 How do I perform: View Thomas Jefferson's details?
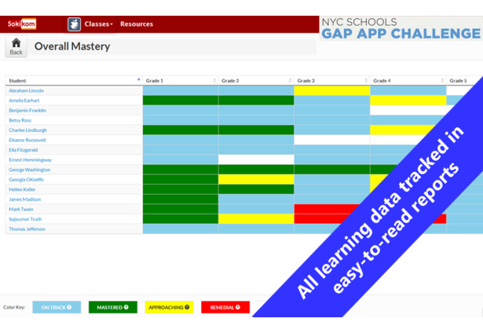pos(27,229)
